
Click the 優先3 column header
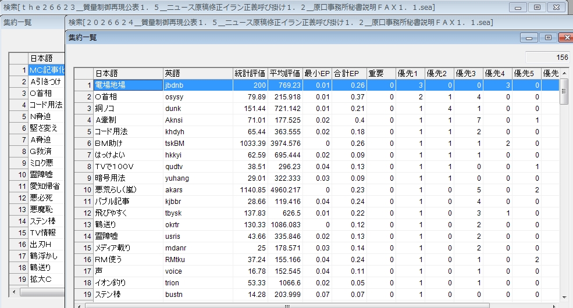click(x=468, y=73)
